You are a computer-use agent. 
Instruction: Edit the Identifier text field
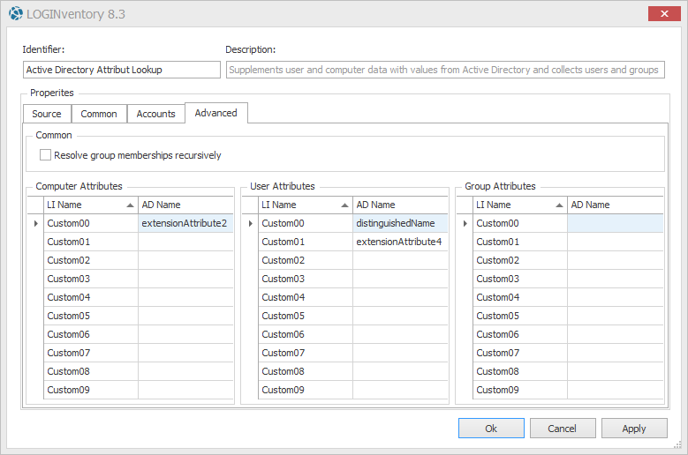pyautogui.click(x=122, y=70)
